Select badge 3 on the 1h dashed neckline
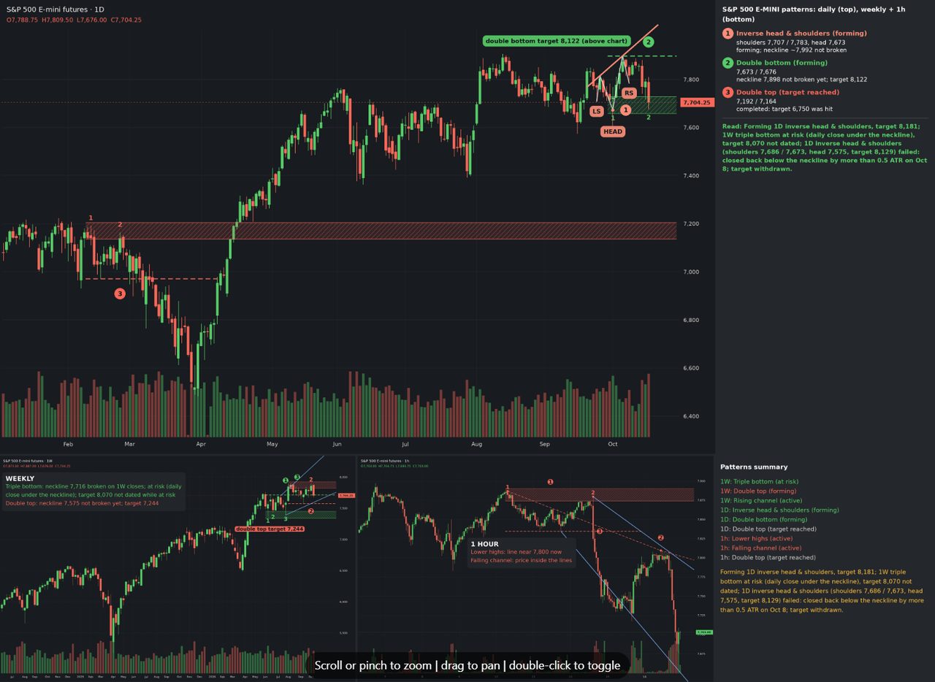The width and height of the screenshot is (935, 682). point(600,532)
